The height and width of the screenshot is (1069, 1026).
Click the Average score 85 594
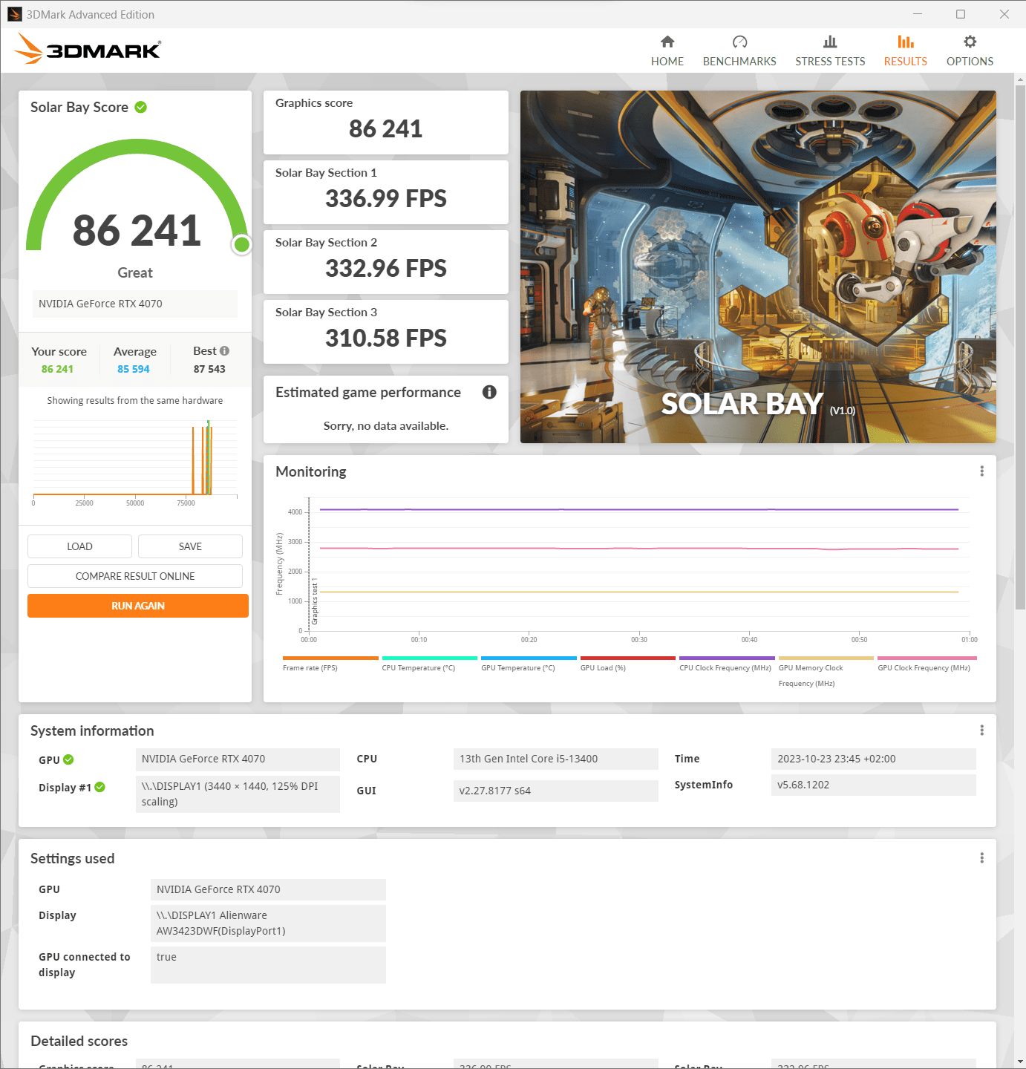pyautogui.click(x=134, y=369)
